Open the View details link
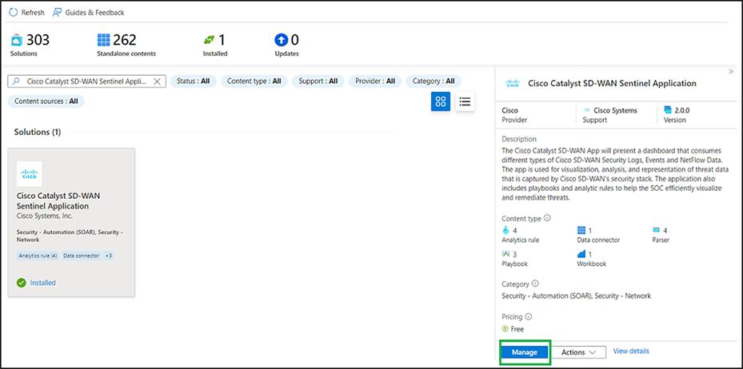743x369 pixels. click(x=631, y=351)
